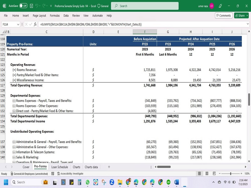Select Page Break Preview in the status bar
This screenshot has width=251, height=188.
click(214, 173)
